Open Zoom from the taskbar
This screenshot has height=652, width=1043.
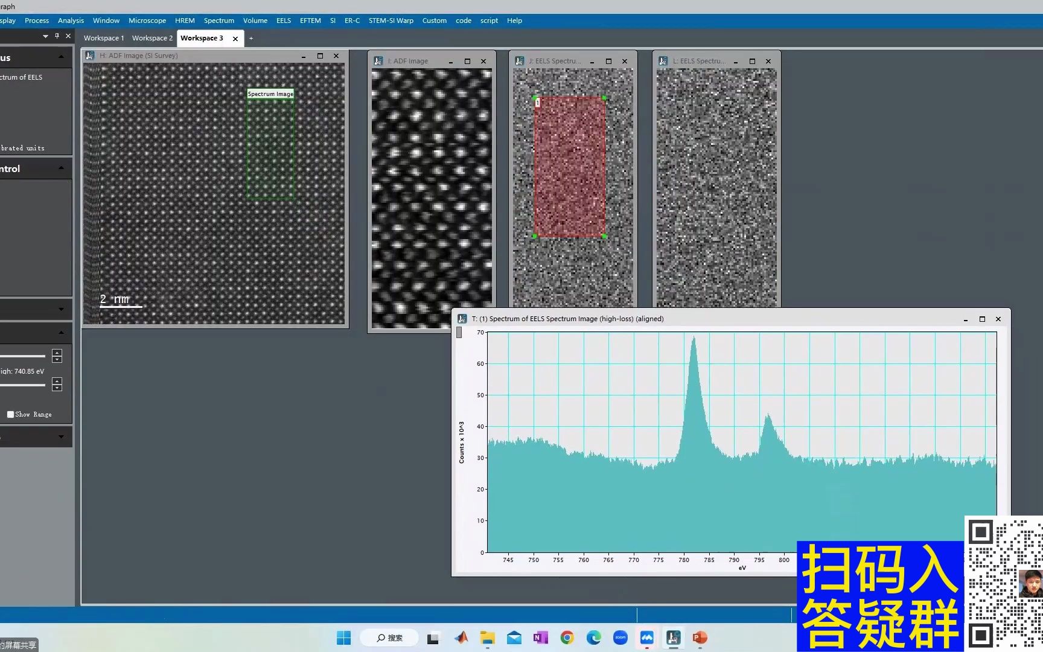point(620,638)
